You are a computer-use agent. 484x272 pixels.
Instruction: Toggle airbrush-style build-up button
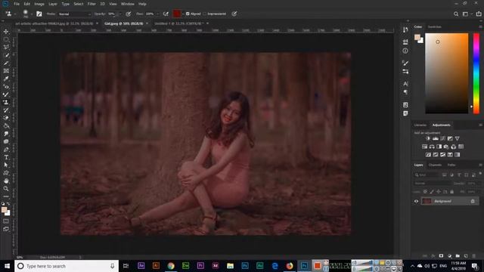pos(166,14)
